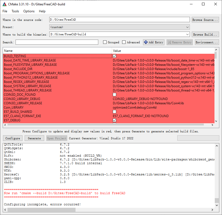Open the Preset dropdown showing custom

coord(187,27)
